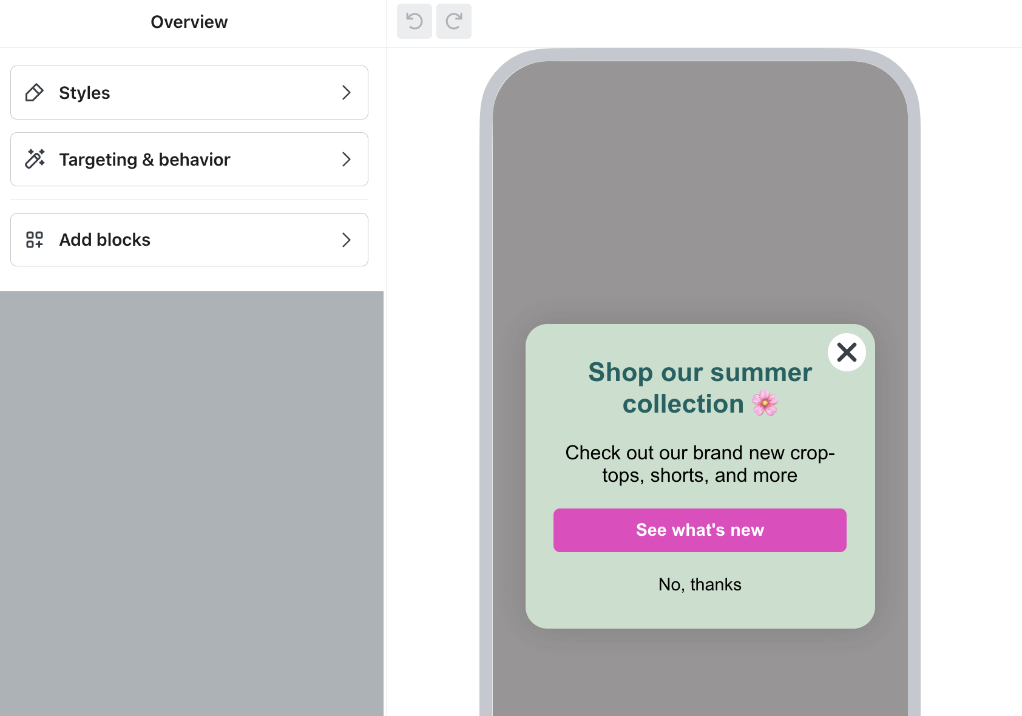
Task: Open the Styles settings row
Action: (x=189, y=92)
